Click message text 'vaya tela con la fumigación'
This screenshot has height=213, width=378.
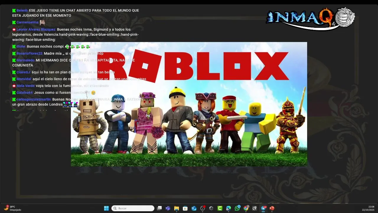point(59,86)
